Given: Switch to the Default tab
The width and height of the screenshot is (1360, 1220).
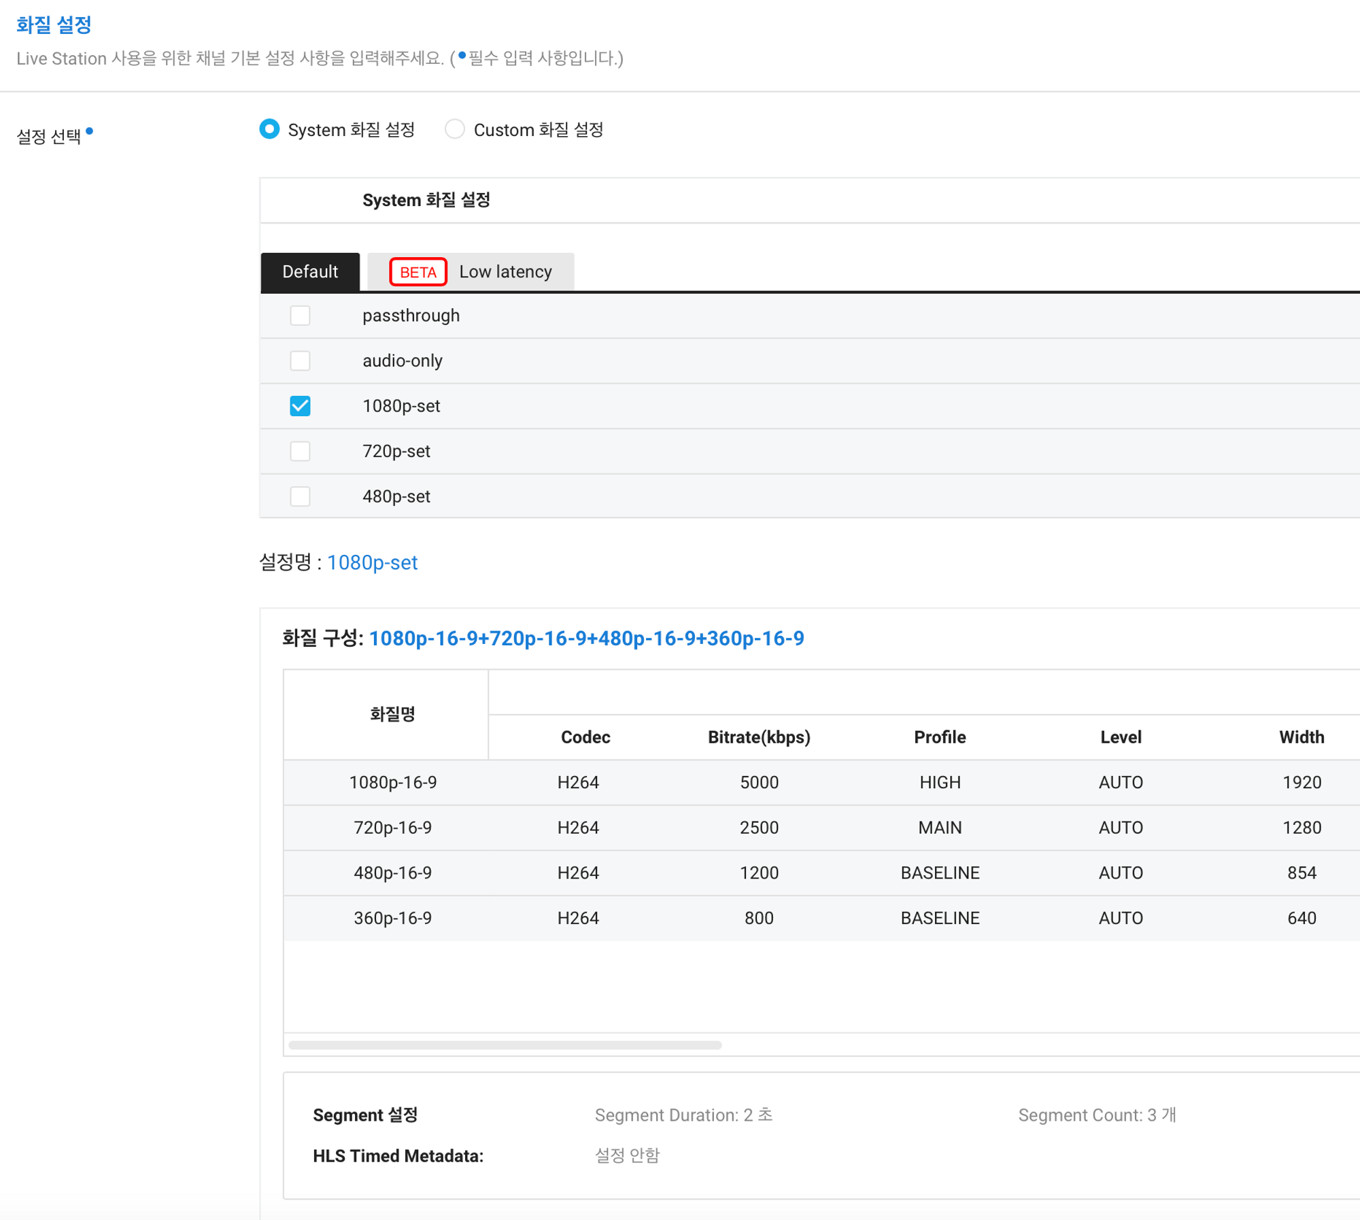Looking at the screenshot, I should coord(310,272).
